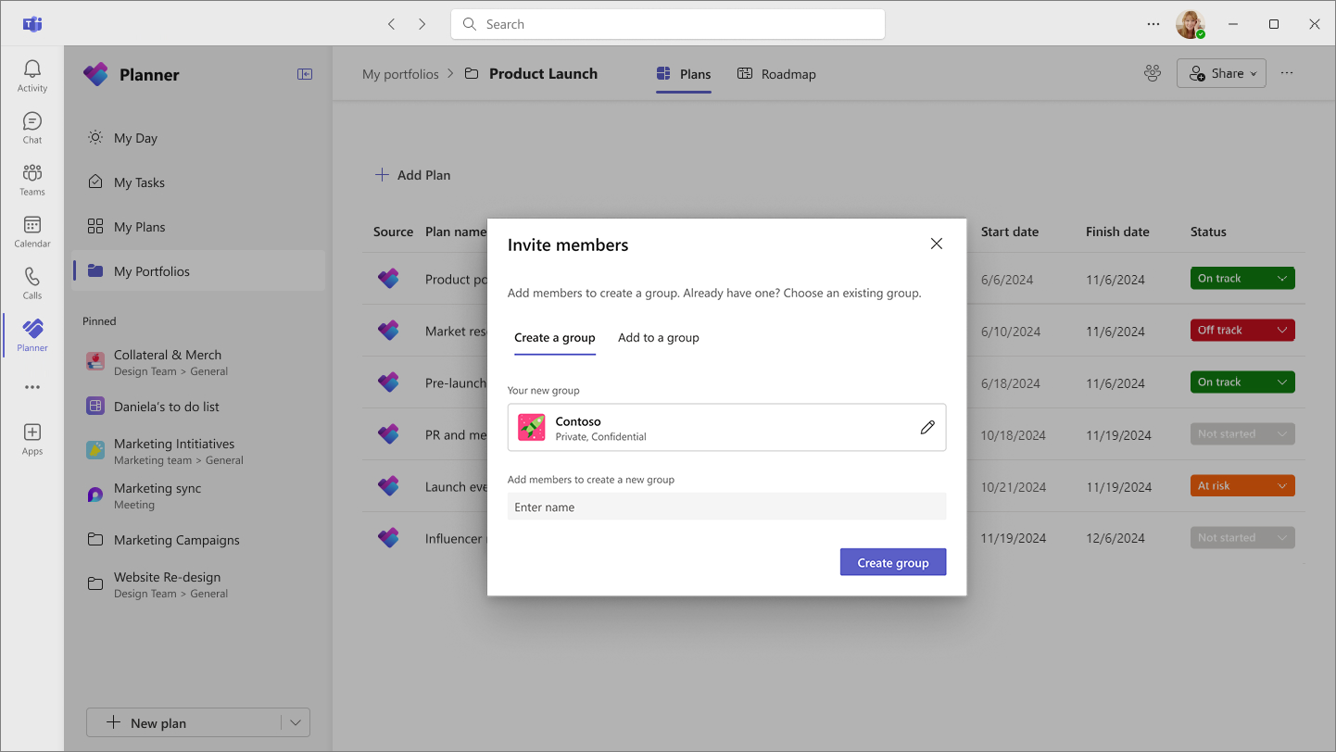Open the Roadmap tab
The height and width of the screenshot is (752, 1336).
pos(776,73)
